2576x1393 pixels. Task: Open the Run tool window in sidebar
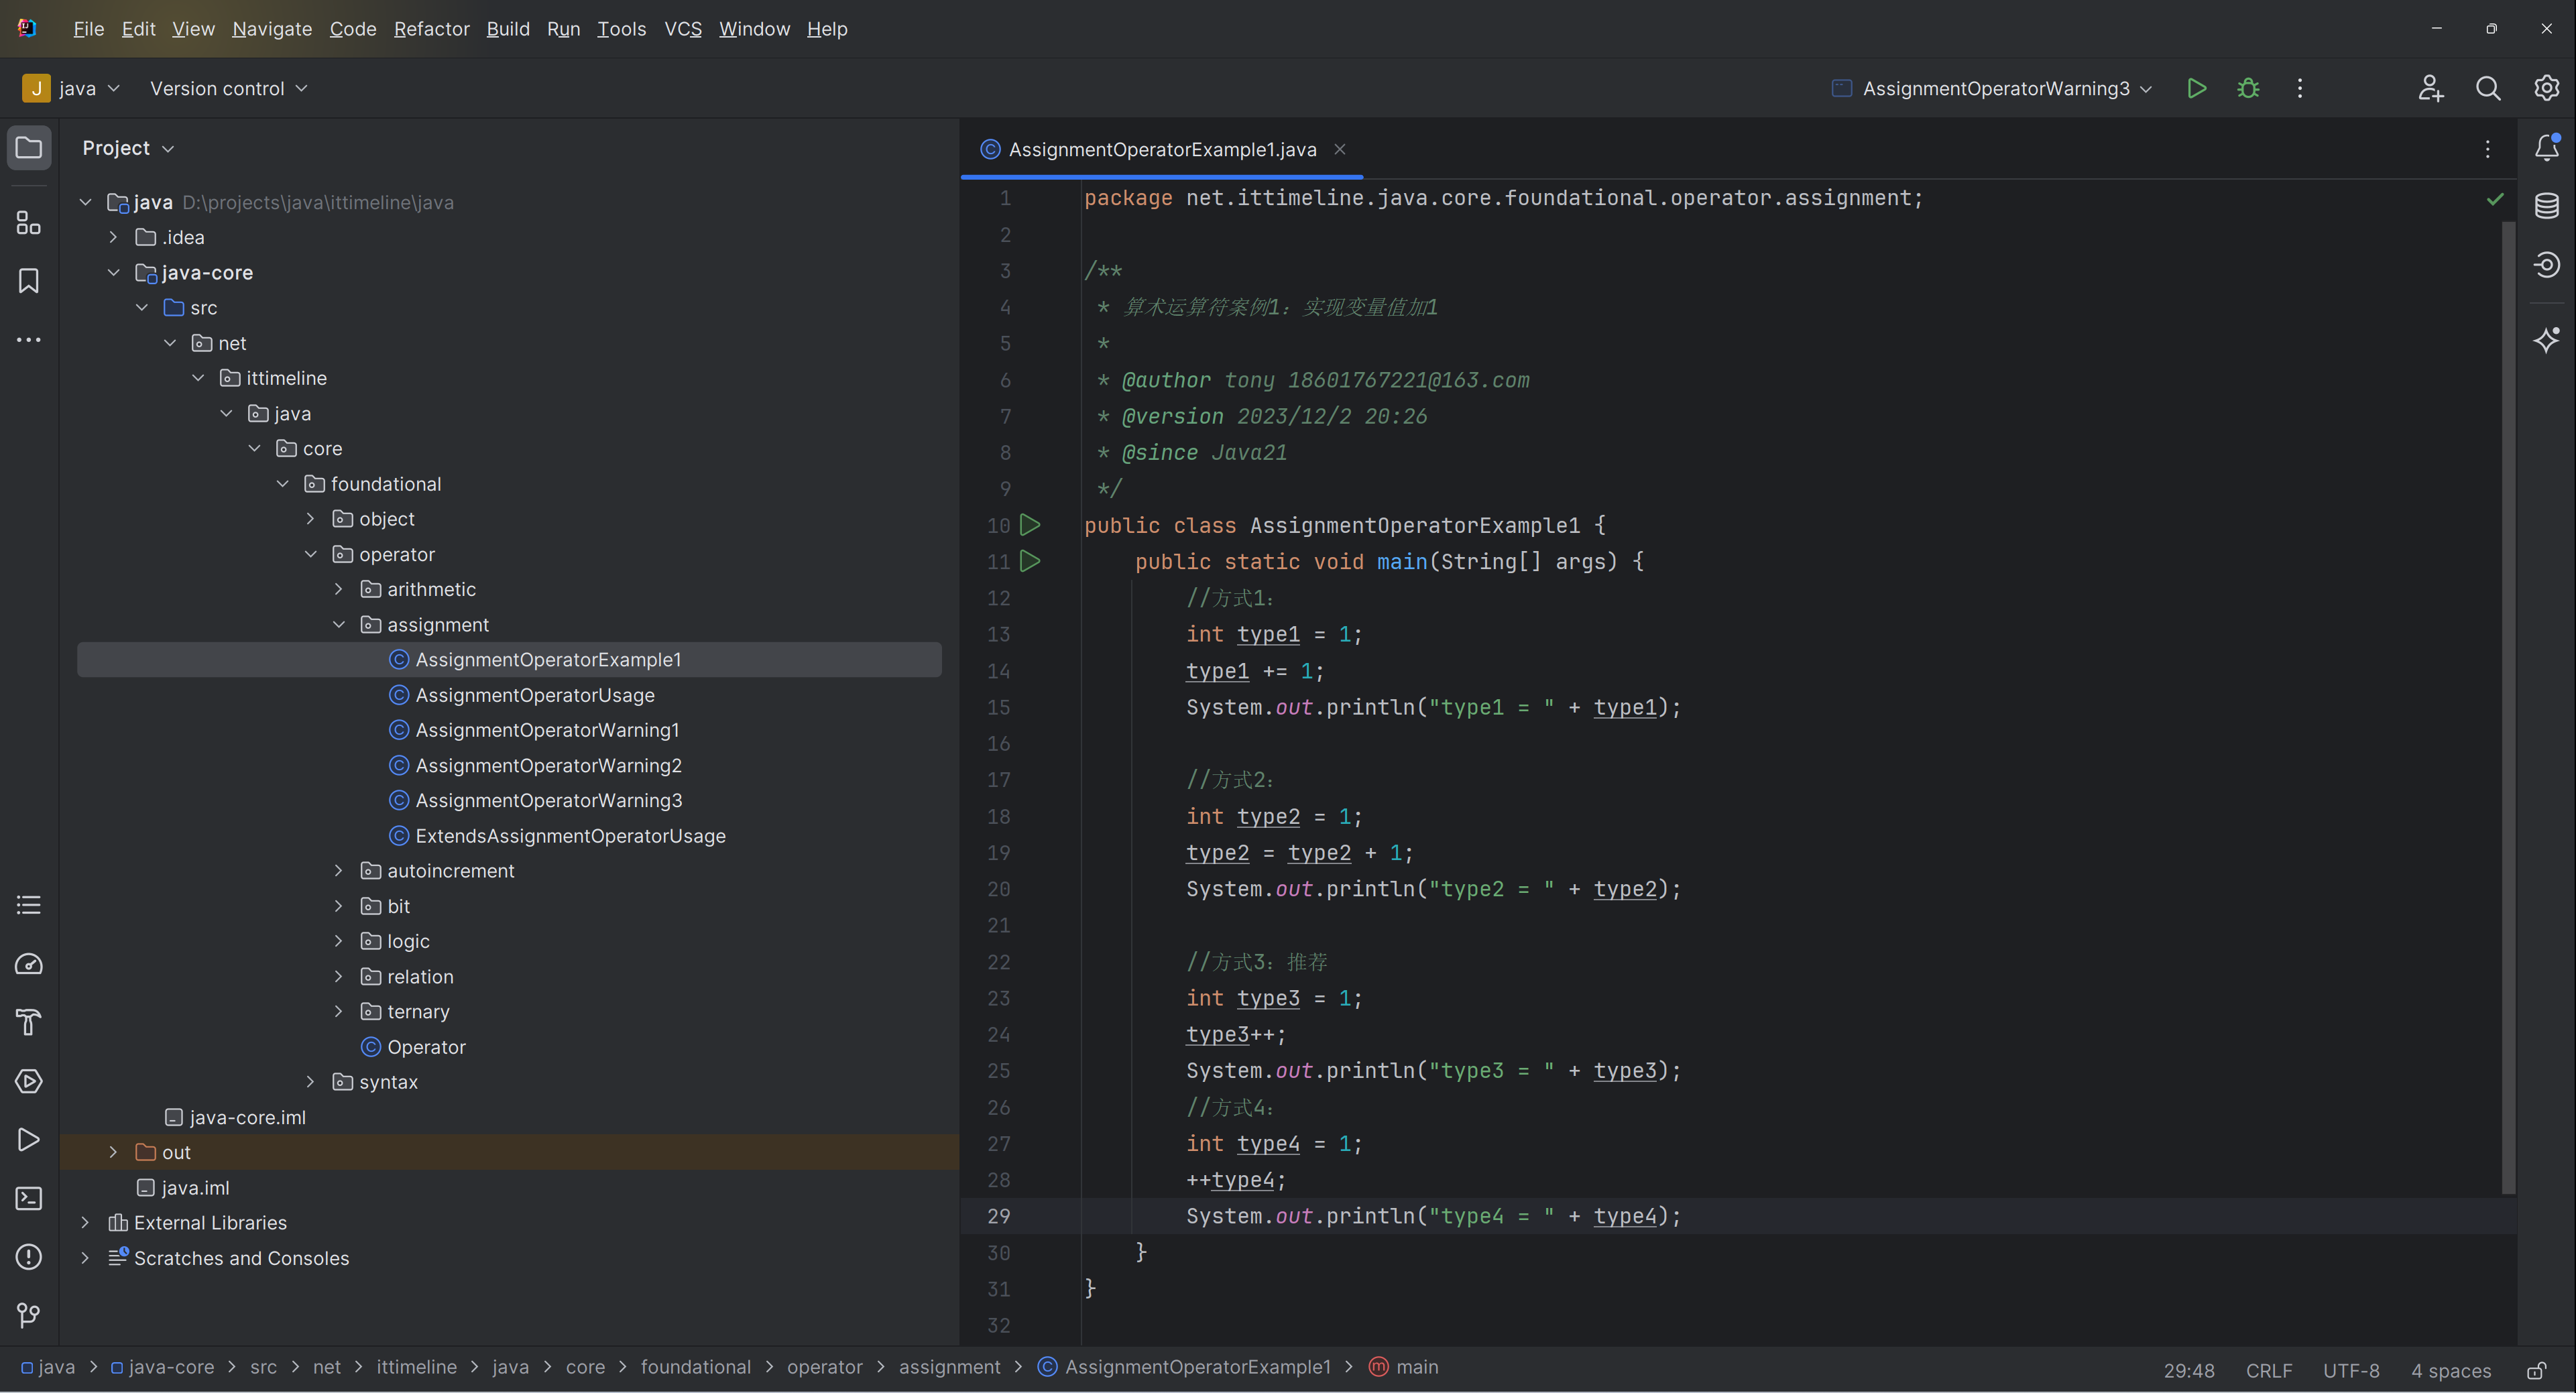tap(29, 1140)
